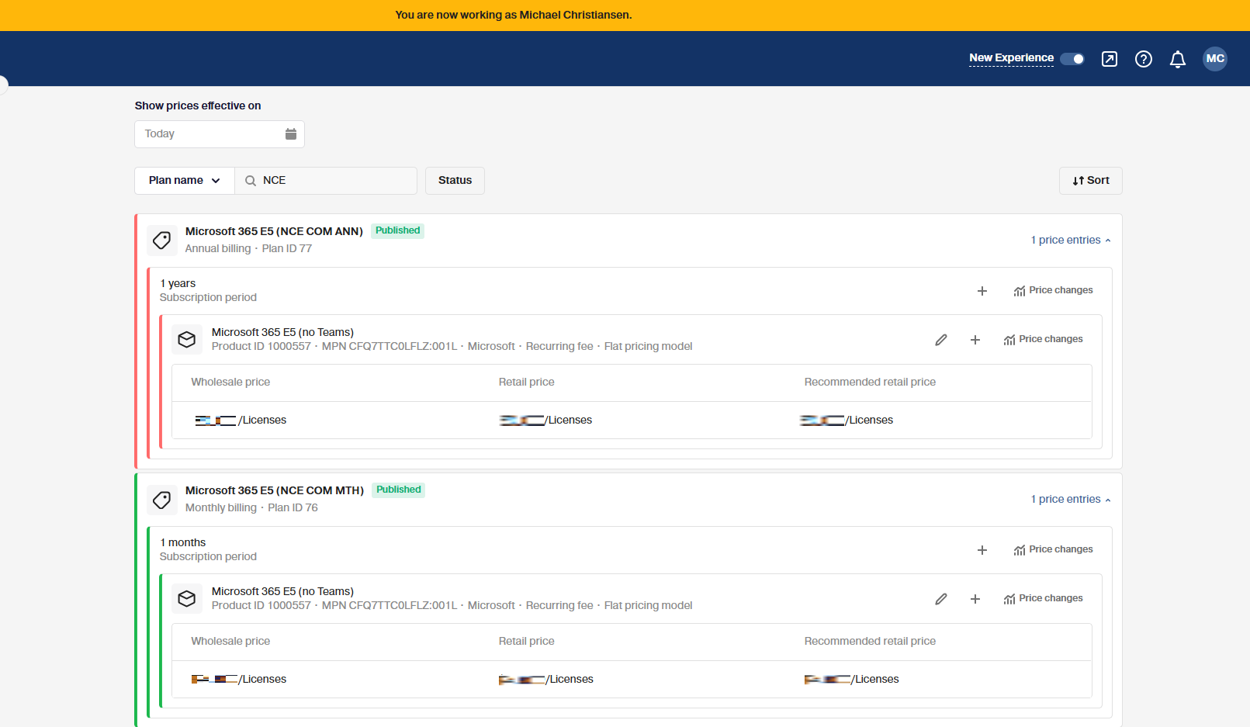1250x727 pixels.
Task: Open the Status filter
Action: 455,181
